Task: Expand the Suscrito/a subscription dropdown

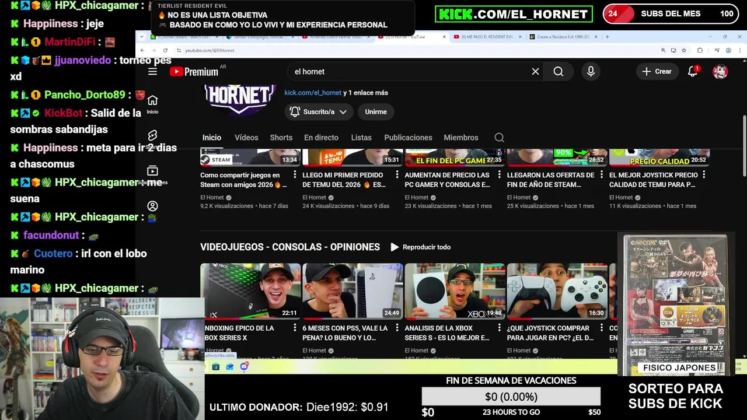Action: 319,111
